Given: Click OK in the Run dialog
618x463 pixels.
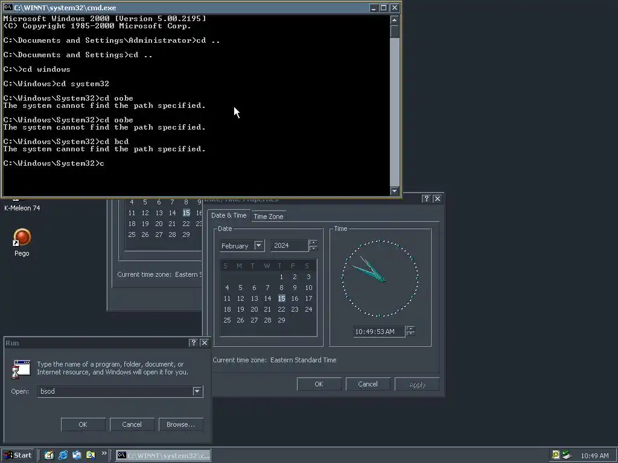Looking at the screenshot, I should [83, 424].
